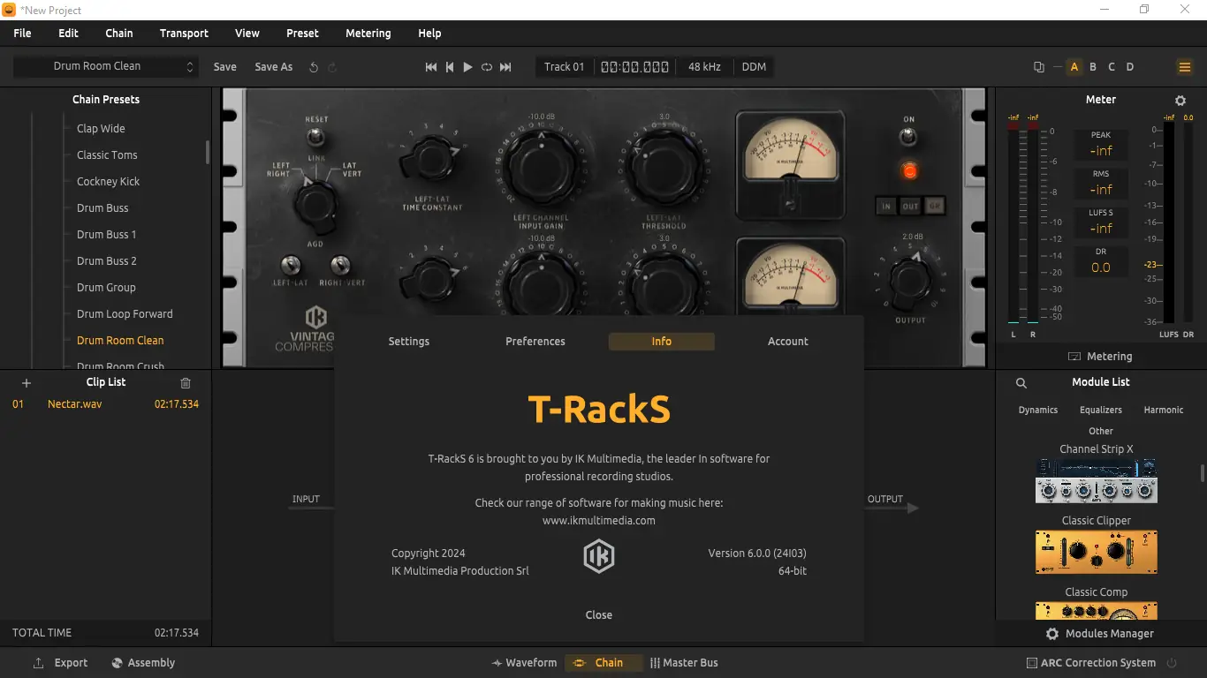Open the Metering settings gear

[1180, 100]
